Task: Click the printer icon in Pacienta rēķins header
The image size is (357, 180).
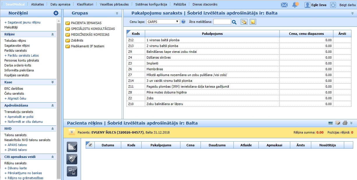Action: pyautogui.click(x=345, y=123)
